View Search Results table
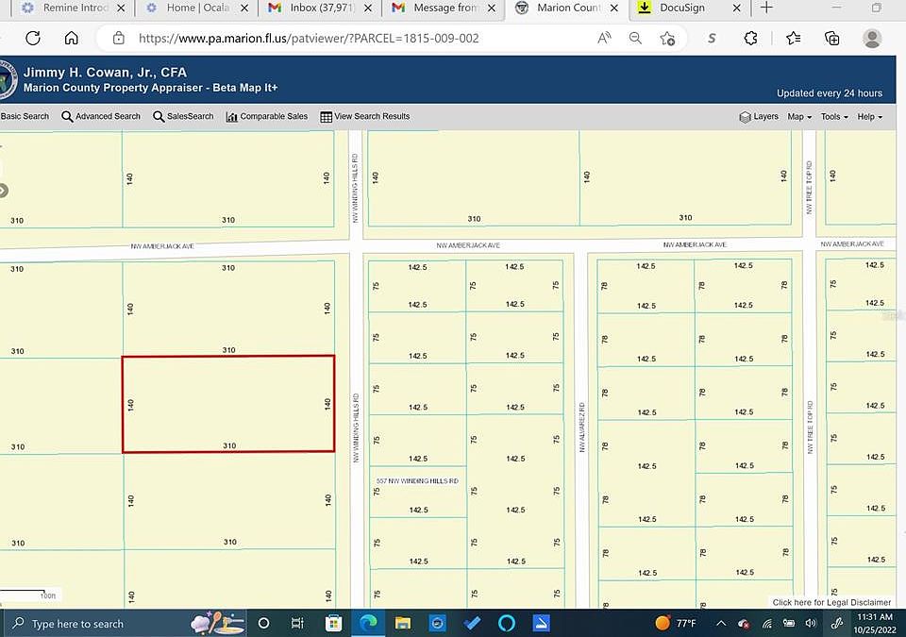Viewport: 906px width, 637px height. pyautogui.click(x=365, y=116)
